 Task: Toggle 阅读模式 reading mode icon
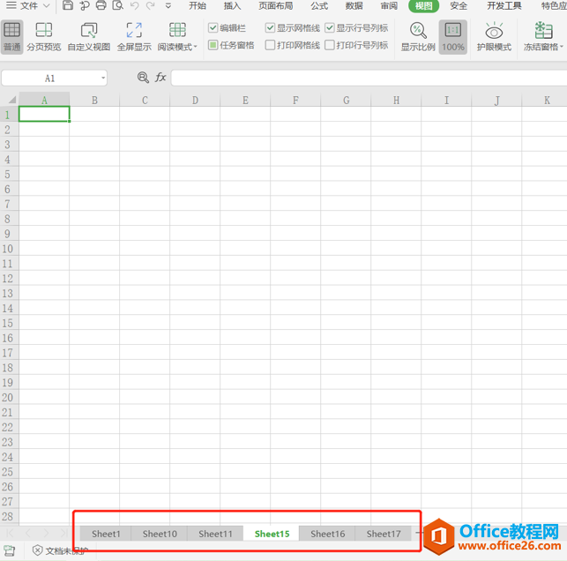pos(177,30)
